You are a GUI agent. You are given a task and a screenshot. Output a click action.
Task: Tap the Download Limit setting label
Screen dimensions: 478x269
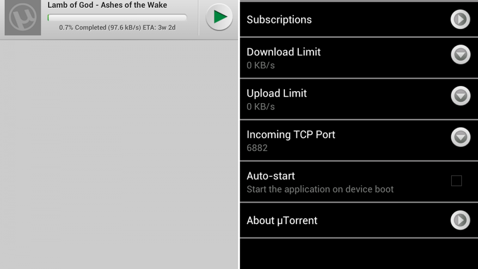pyautogui.click(x=284, y=52)
